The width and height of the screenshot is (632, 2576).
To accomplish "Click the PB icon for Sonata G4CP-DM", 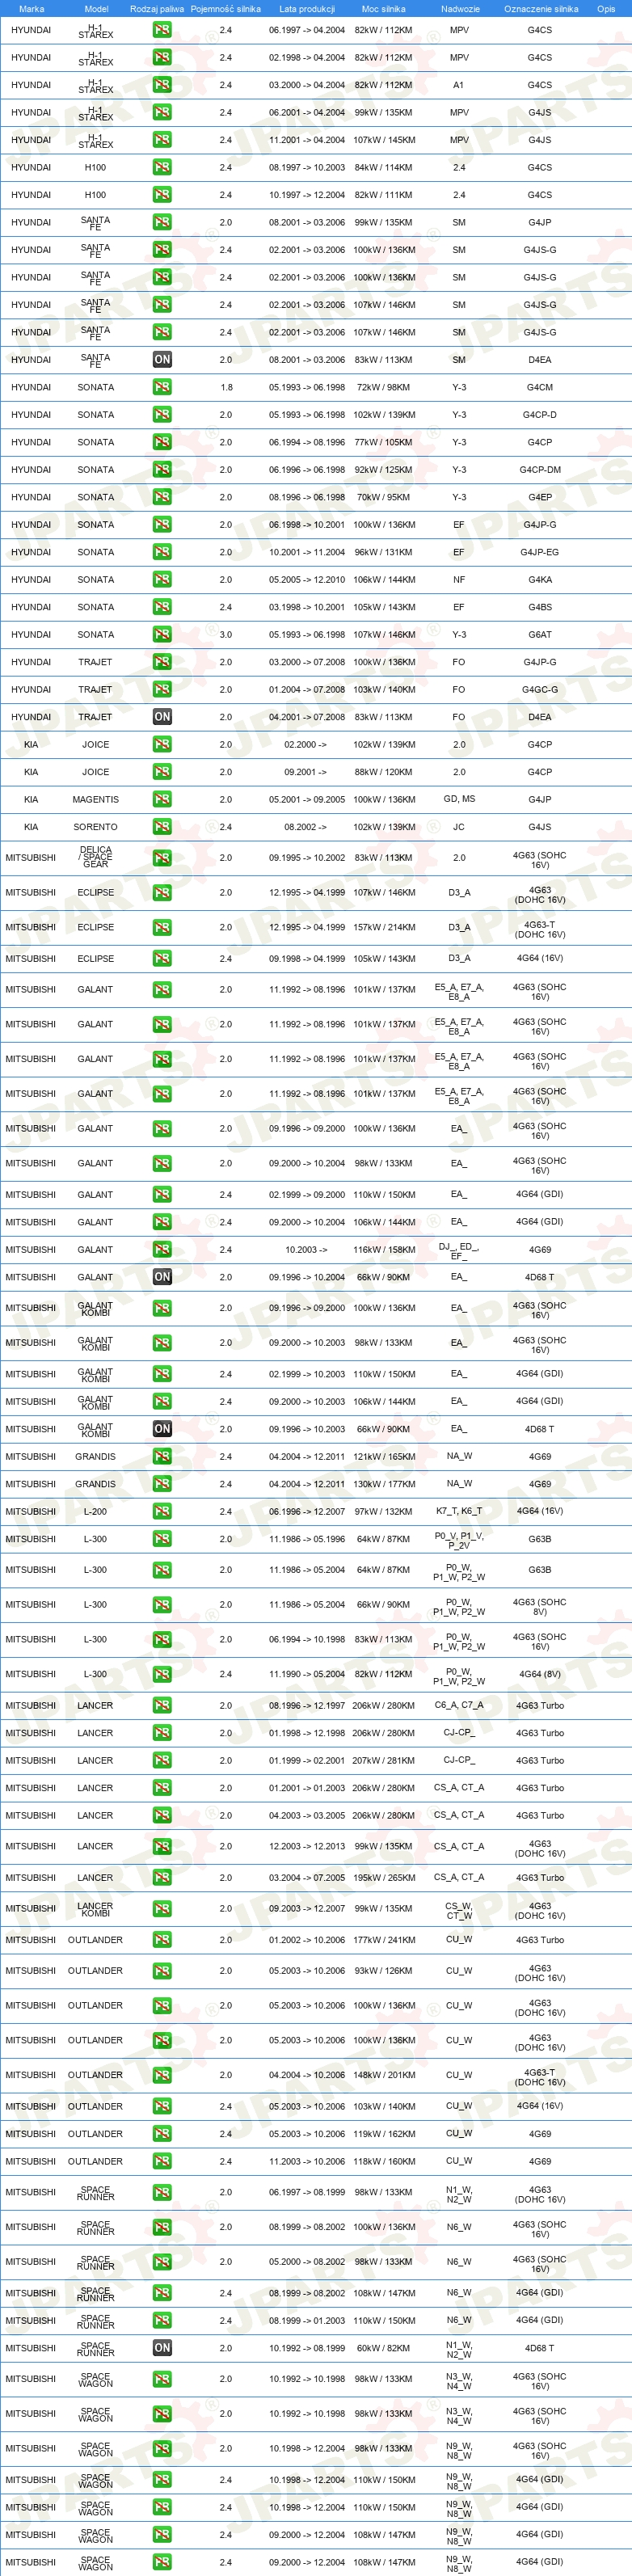I will (162, 470).
